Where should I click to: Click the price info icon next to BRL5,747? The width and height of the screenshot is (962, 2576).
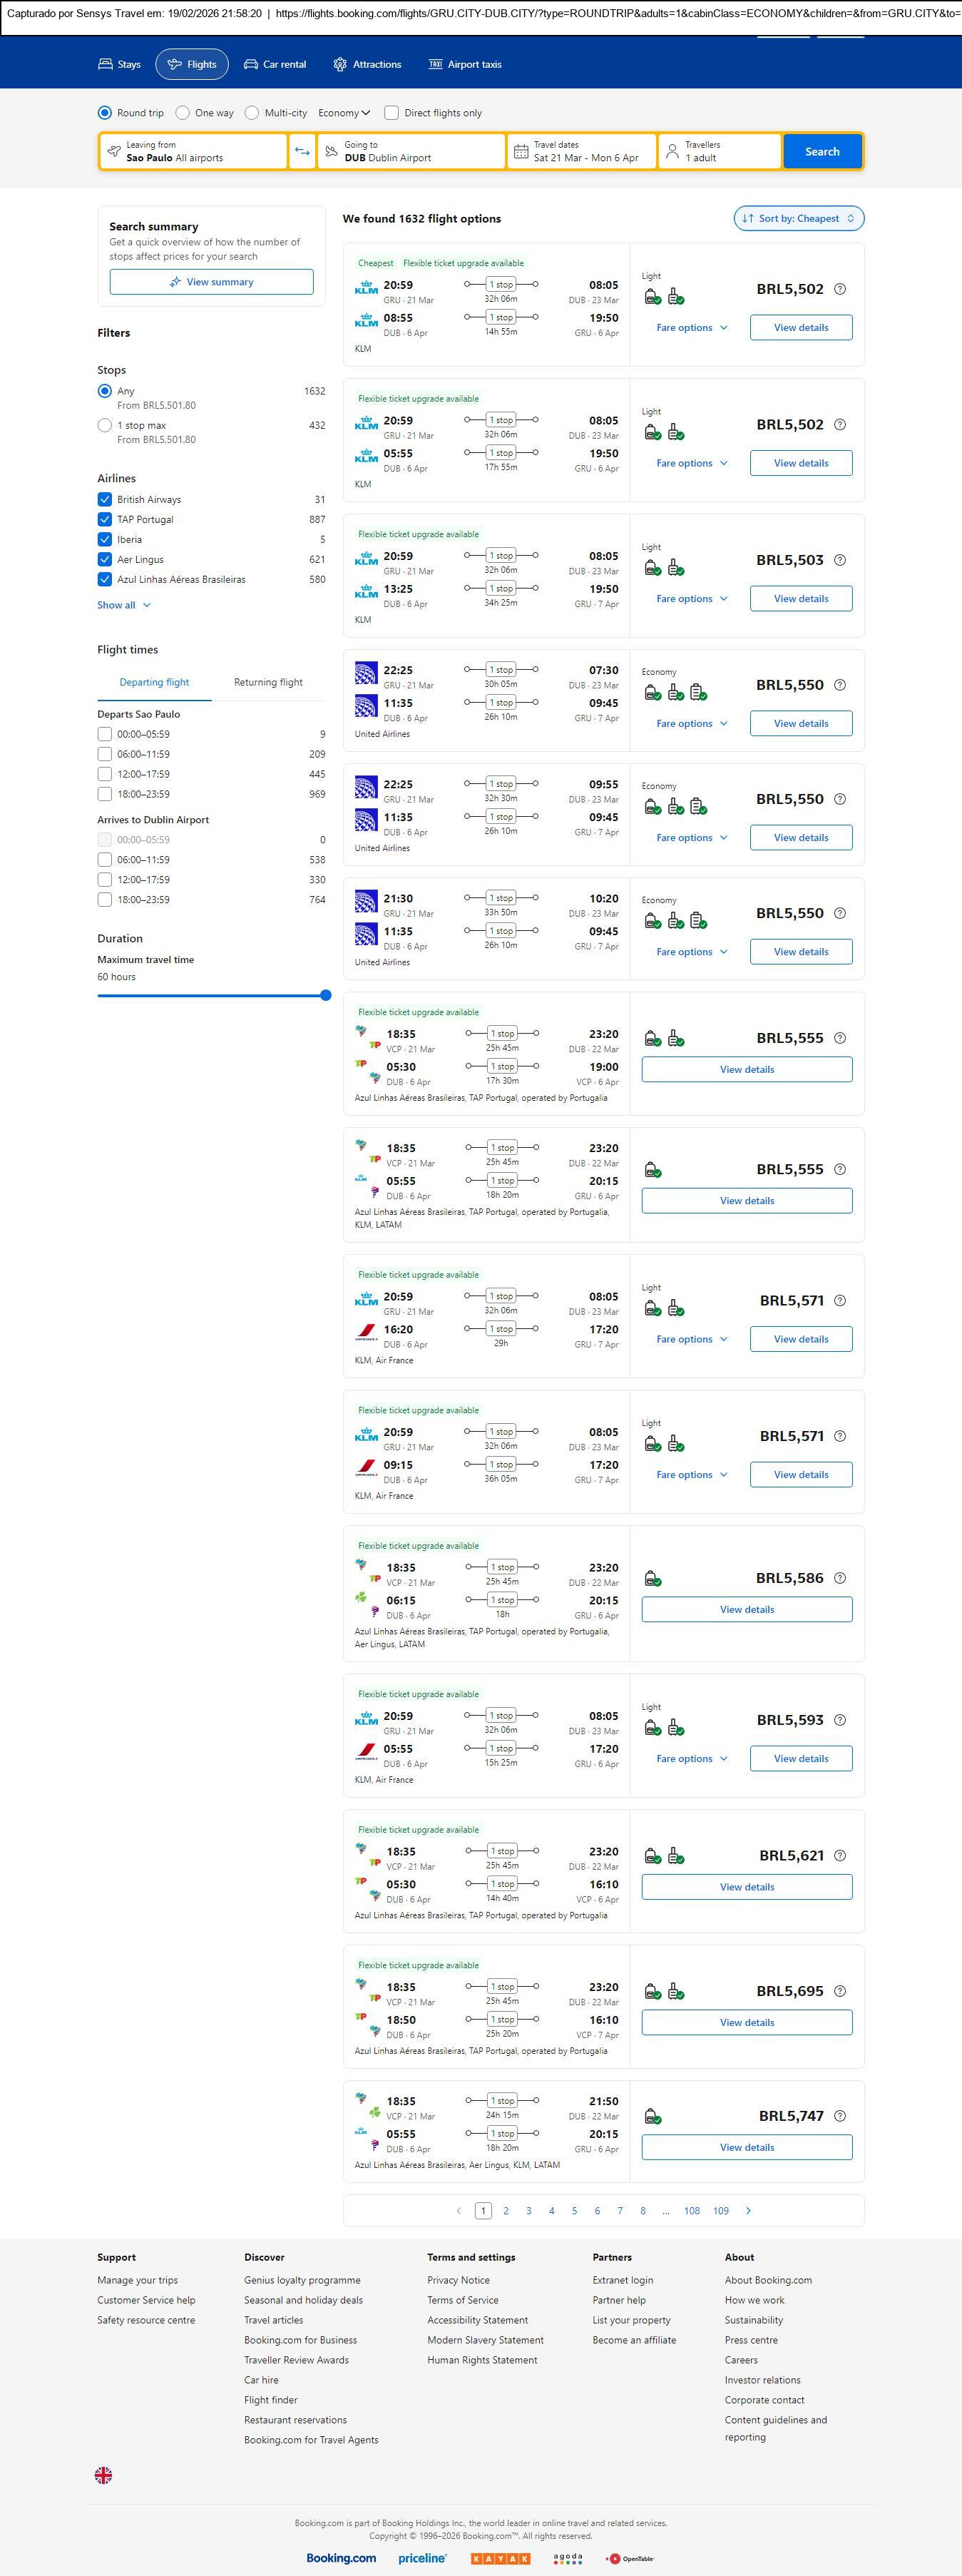pyautogui.click(x=840, y=2116)
